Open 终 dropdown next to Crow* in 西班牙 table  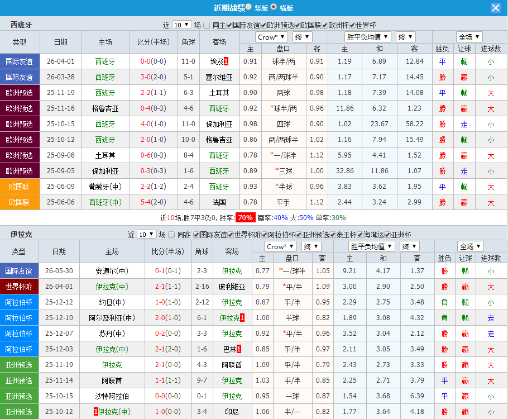[302, 37]
